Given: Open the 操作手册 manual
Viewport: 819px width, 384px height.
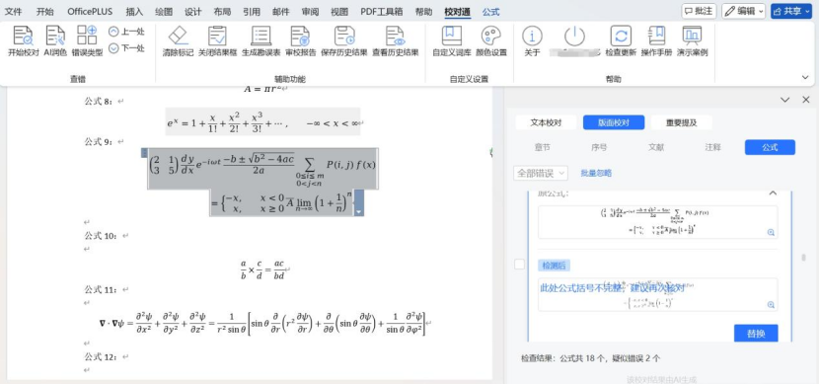Looking at the screenshot, I should [656, 40].
